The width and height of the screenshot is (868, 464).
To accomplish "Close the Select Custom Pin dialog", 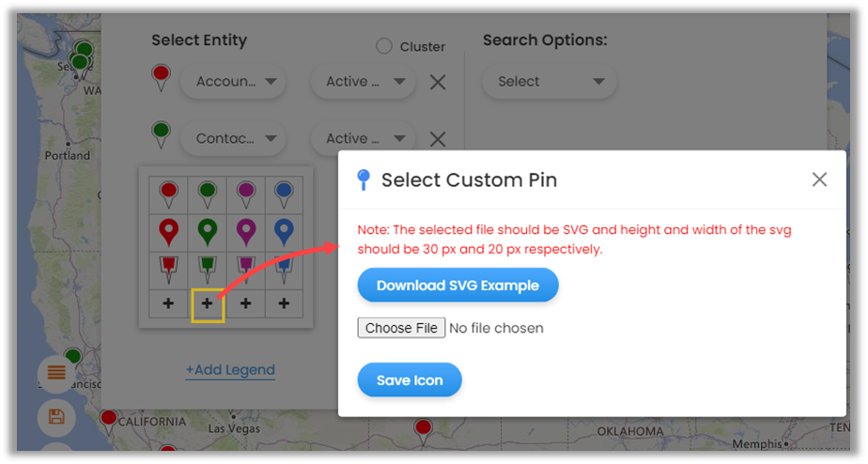I will coord(819,179).
